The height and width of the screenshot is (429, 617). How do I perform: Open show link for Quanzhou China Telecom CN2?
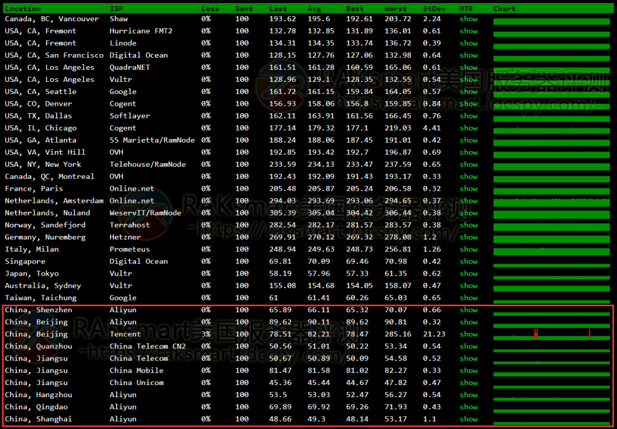(468, 346)
